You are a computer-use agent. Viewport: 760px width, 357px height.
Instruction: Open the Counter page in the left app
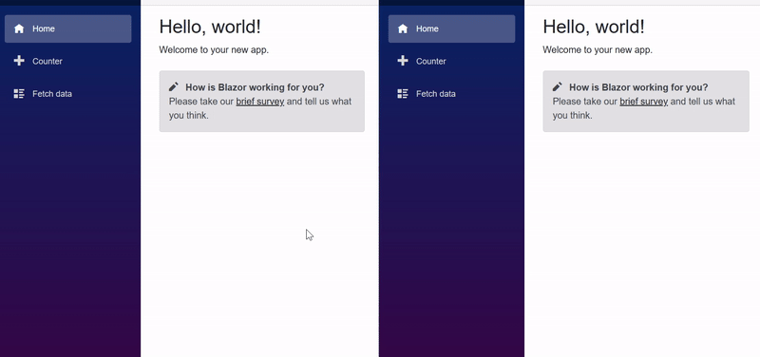coord(67,61)
